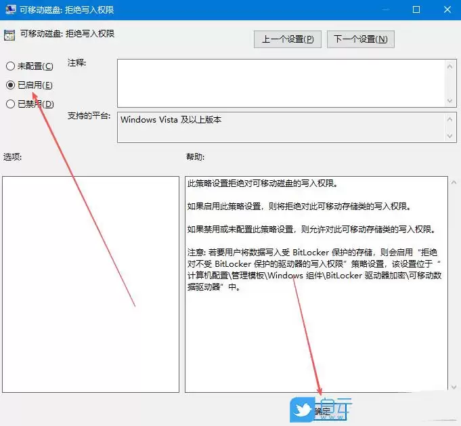Select the 已启用(E) radio button
461x426 pixels.
(11, 85)
